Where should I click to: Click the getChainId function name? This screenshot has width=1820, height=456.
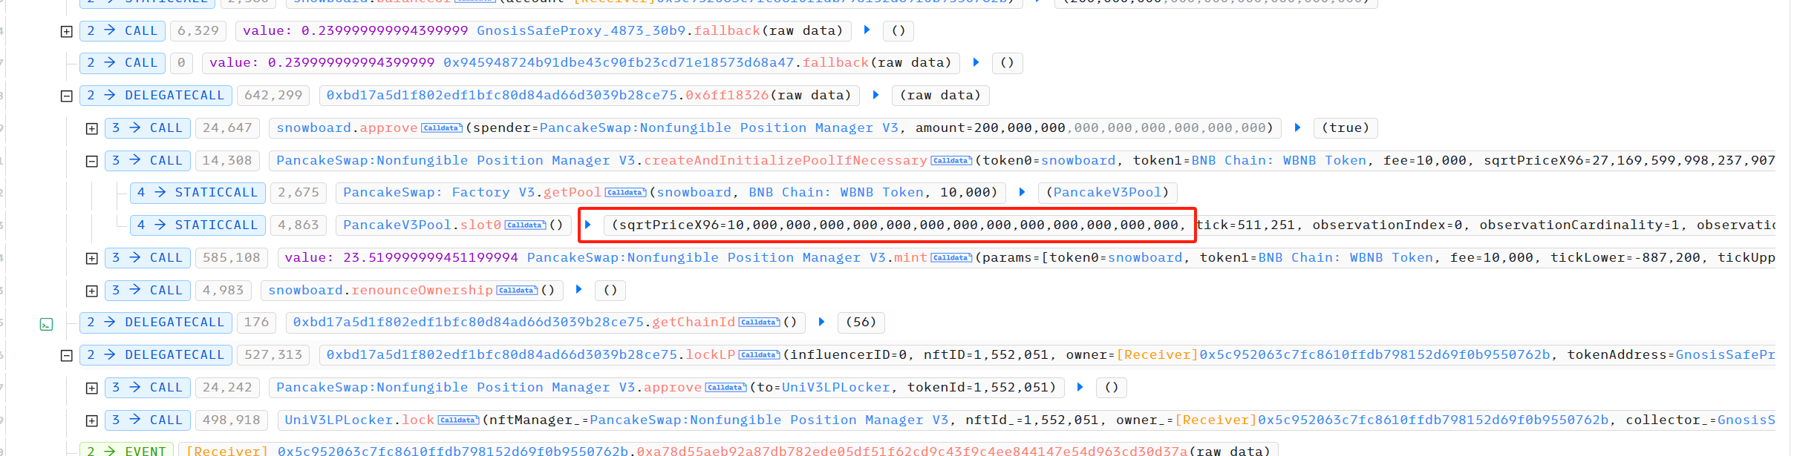pos(694,323)
